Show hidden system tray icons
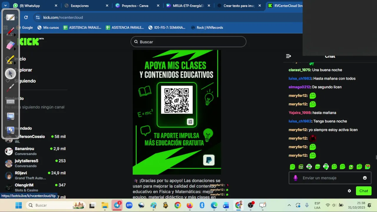 pyautogui.click(x=289, y=205)
